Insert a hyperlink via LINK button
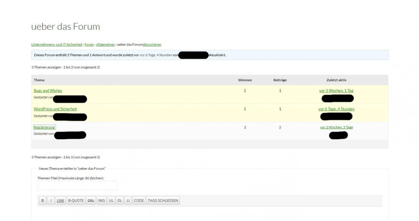Image resolution: width=419 pixels, height=221 pixels. (x=60, y=201)
